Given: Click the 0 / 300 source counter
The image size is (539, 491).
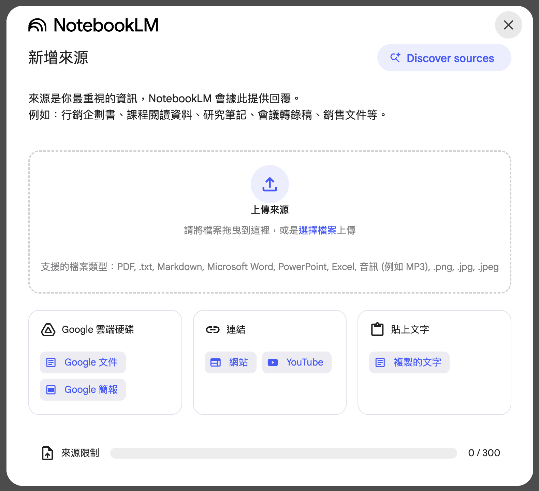Looking at the screenshot, I should [x=484, y=453].
